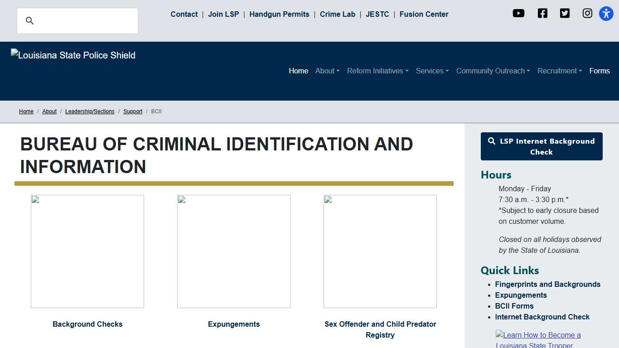
Task: Open the Community Outreach dropdown
Action: (493, 71)
